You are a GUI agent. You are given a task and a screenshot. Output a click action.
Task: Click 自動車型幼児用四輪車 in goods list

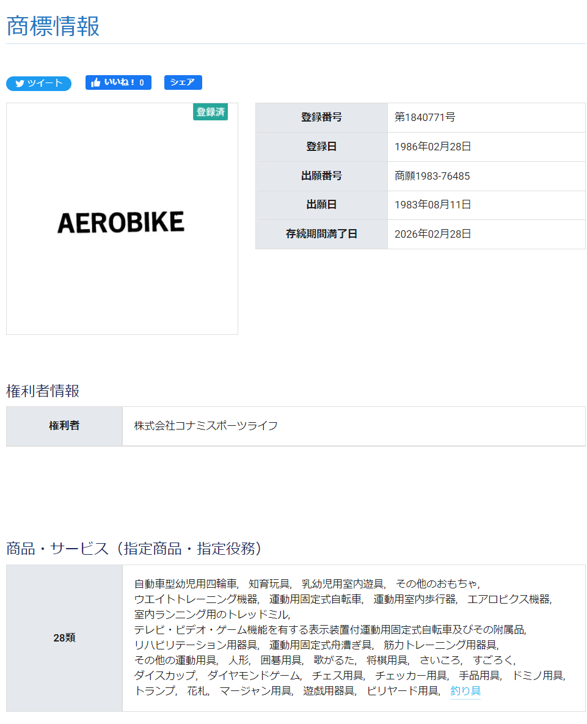tap(186, 584)
